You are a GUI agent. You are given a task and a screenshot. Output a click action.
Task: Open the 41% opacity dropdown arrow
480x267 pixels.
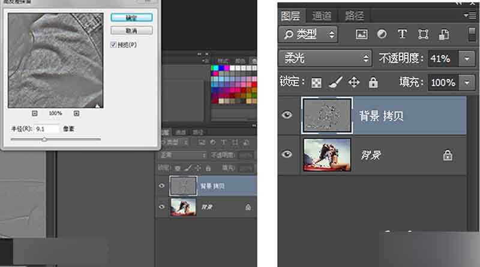click(466, 58)
